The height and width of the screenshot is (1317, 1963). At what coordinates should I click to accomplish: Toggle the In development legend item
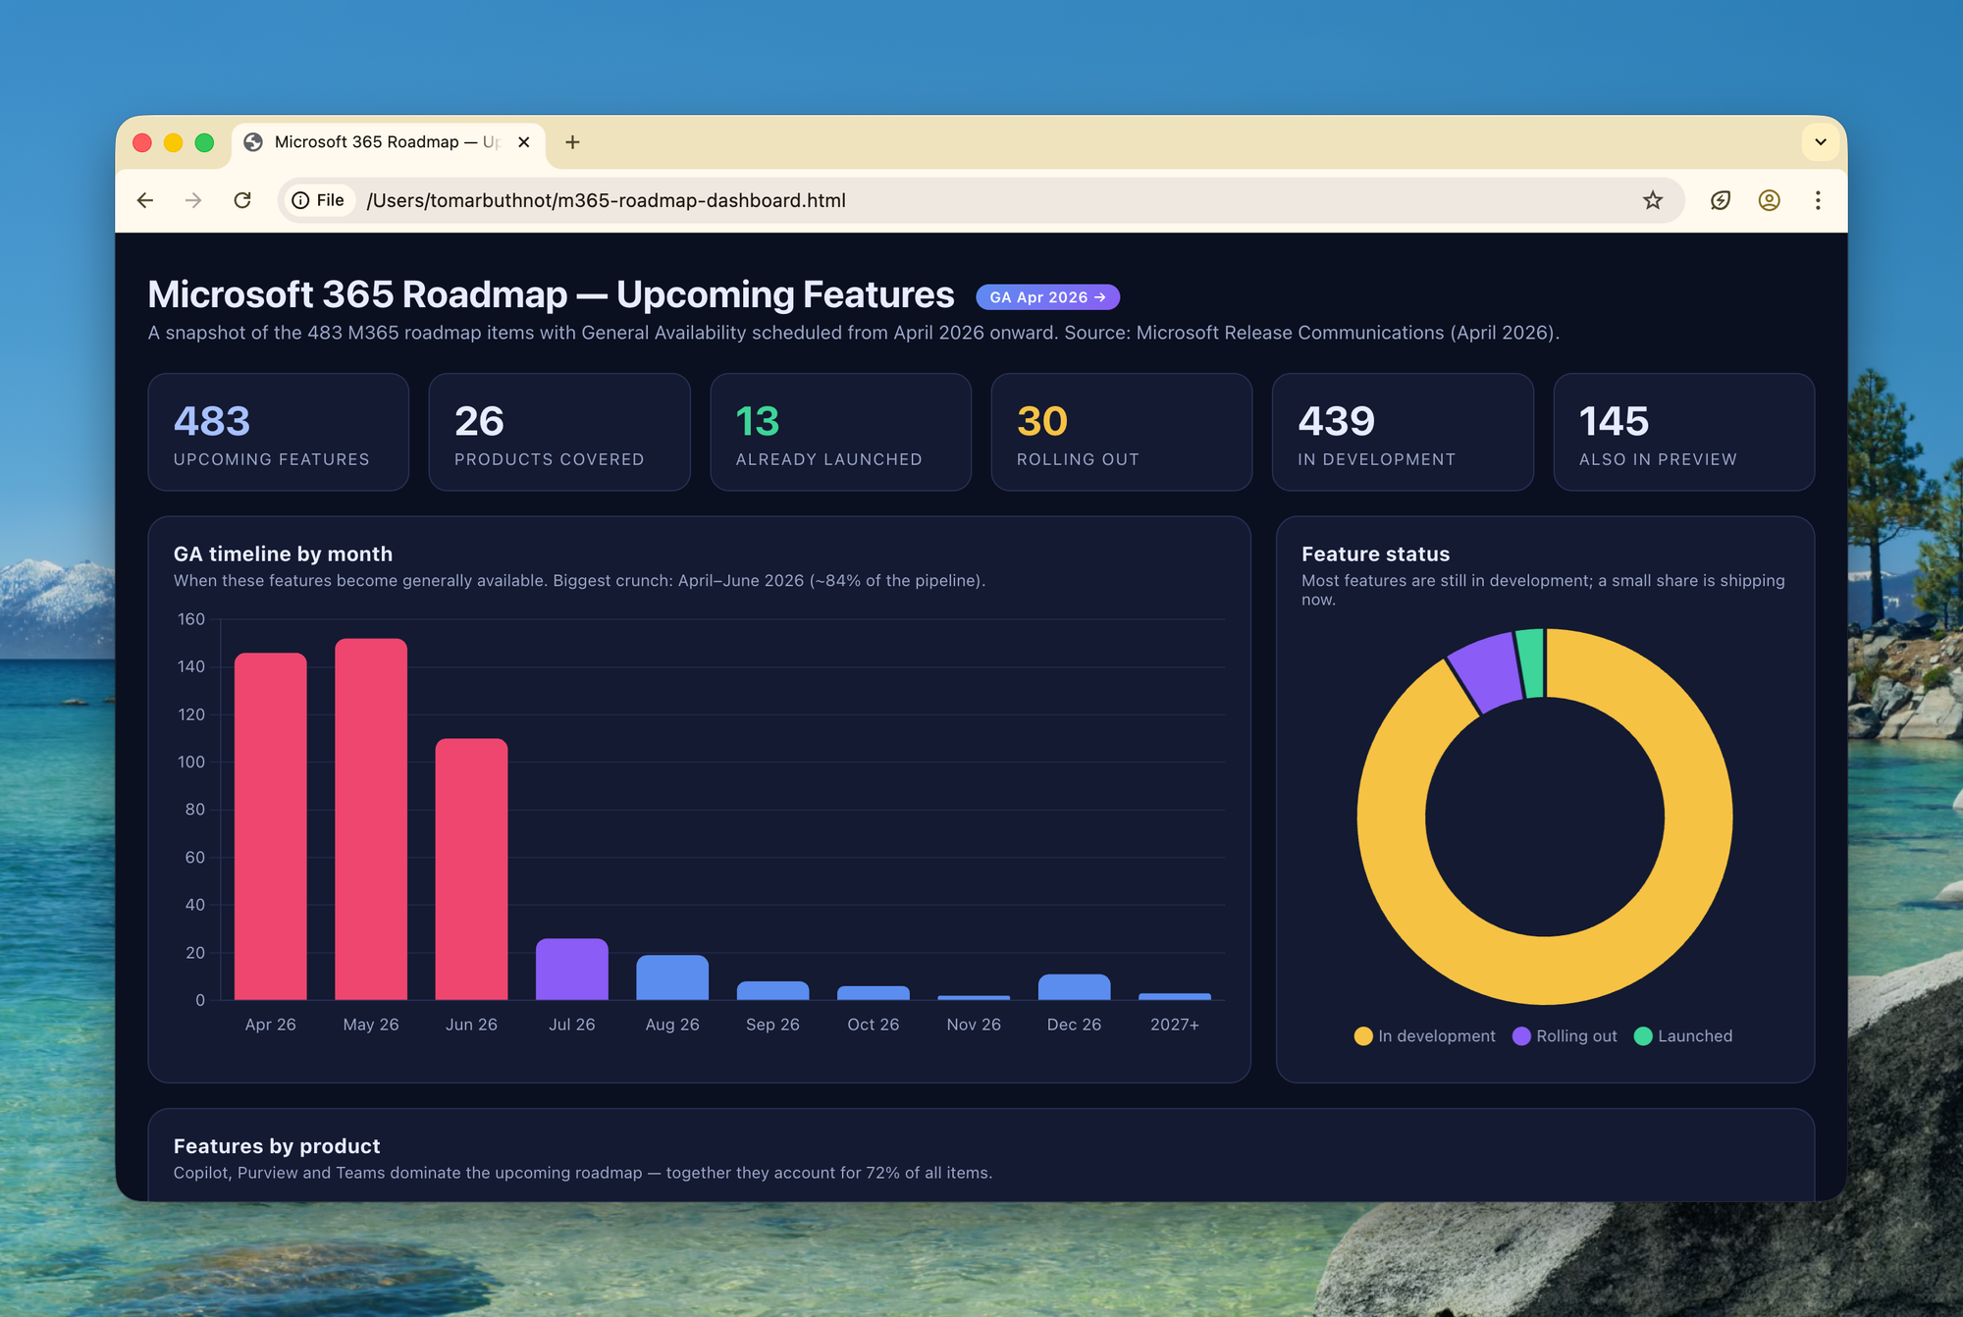(x=1425, y=1036)
